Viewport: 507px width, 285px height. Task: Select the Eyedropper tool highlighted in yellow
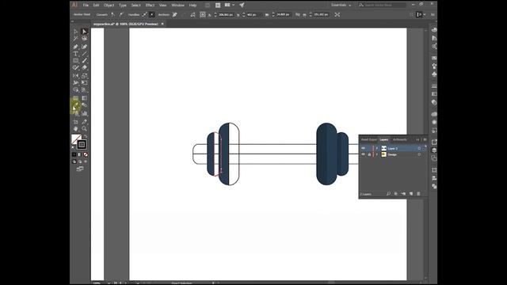(75, 105)
